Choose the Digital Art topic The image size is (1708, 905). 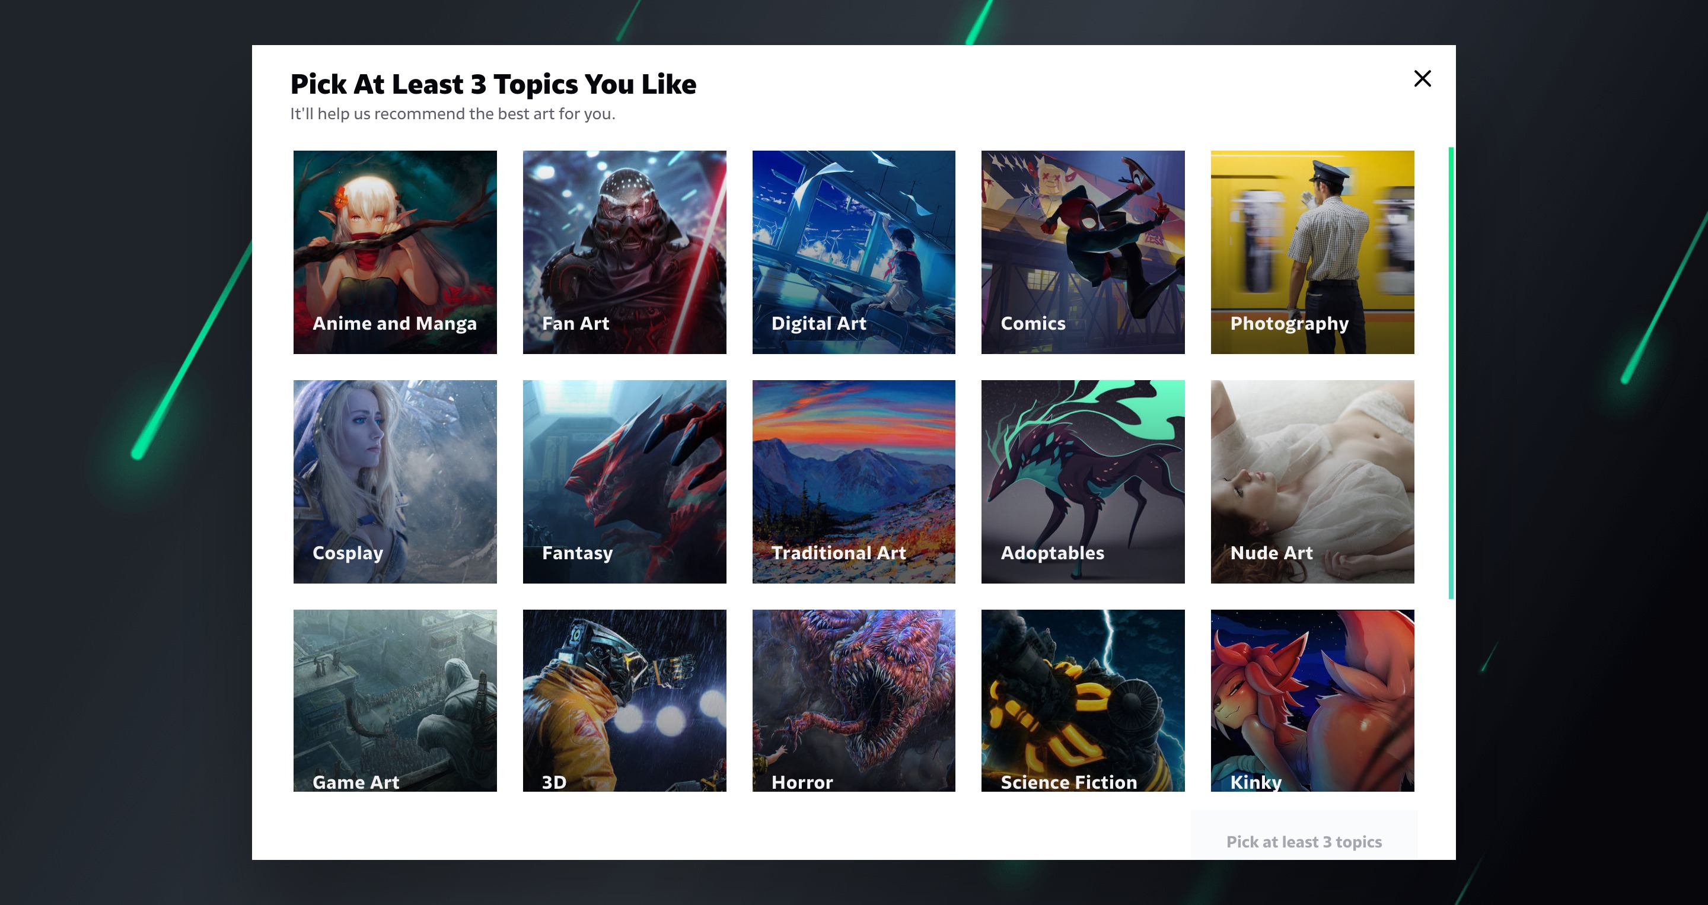[853, 252]
